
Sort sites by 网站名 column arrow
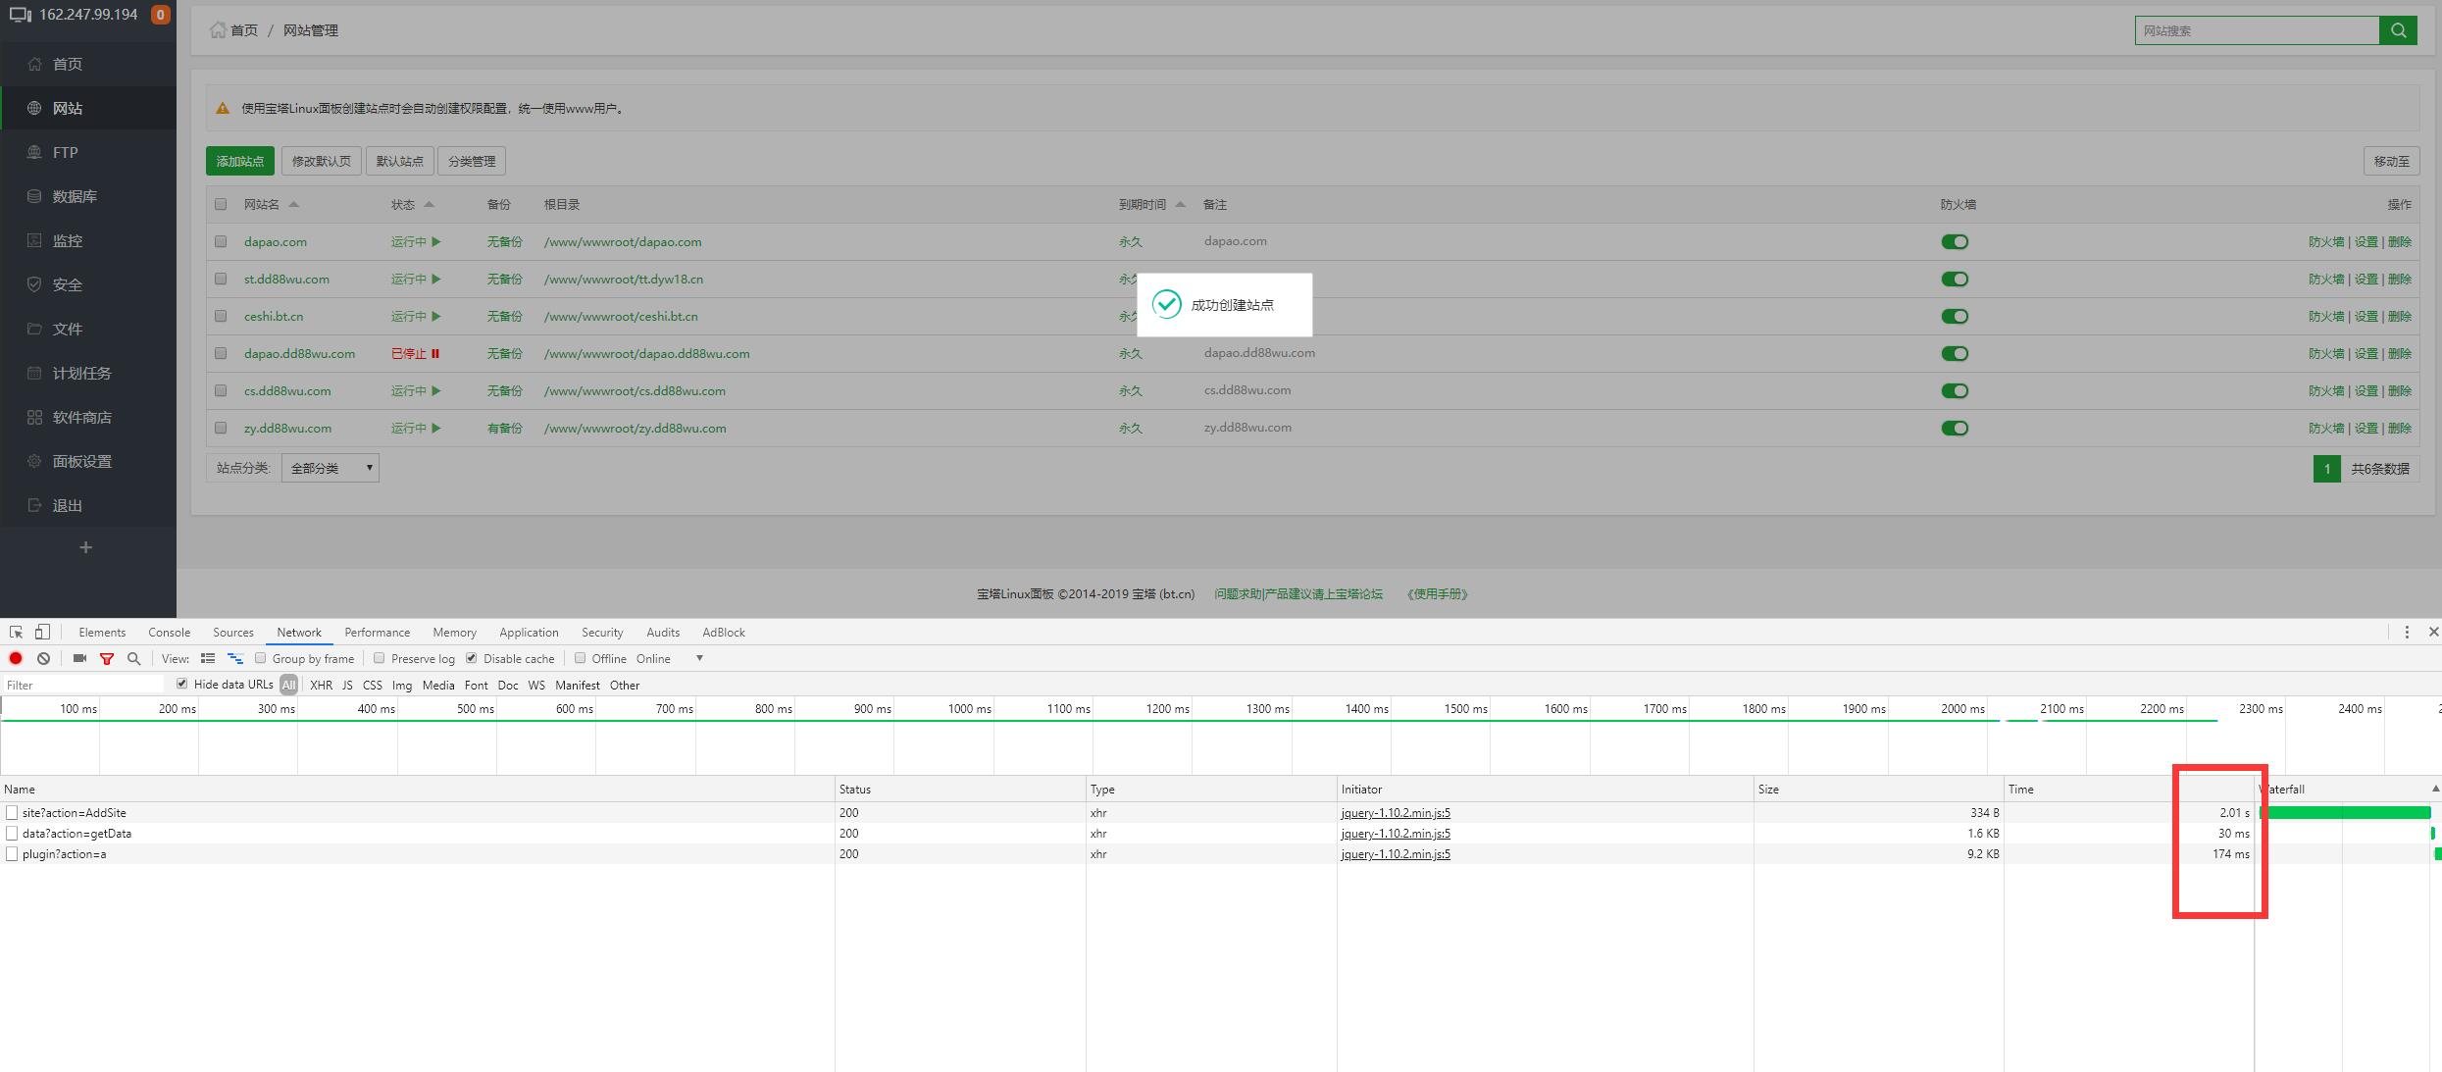click(x=293, y=204)
